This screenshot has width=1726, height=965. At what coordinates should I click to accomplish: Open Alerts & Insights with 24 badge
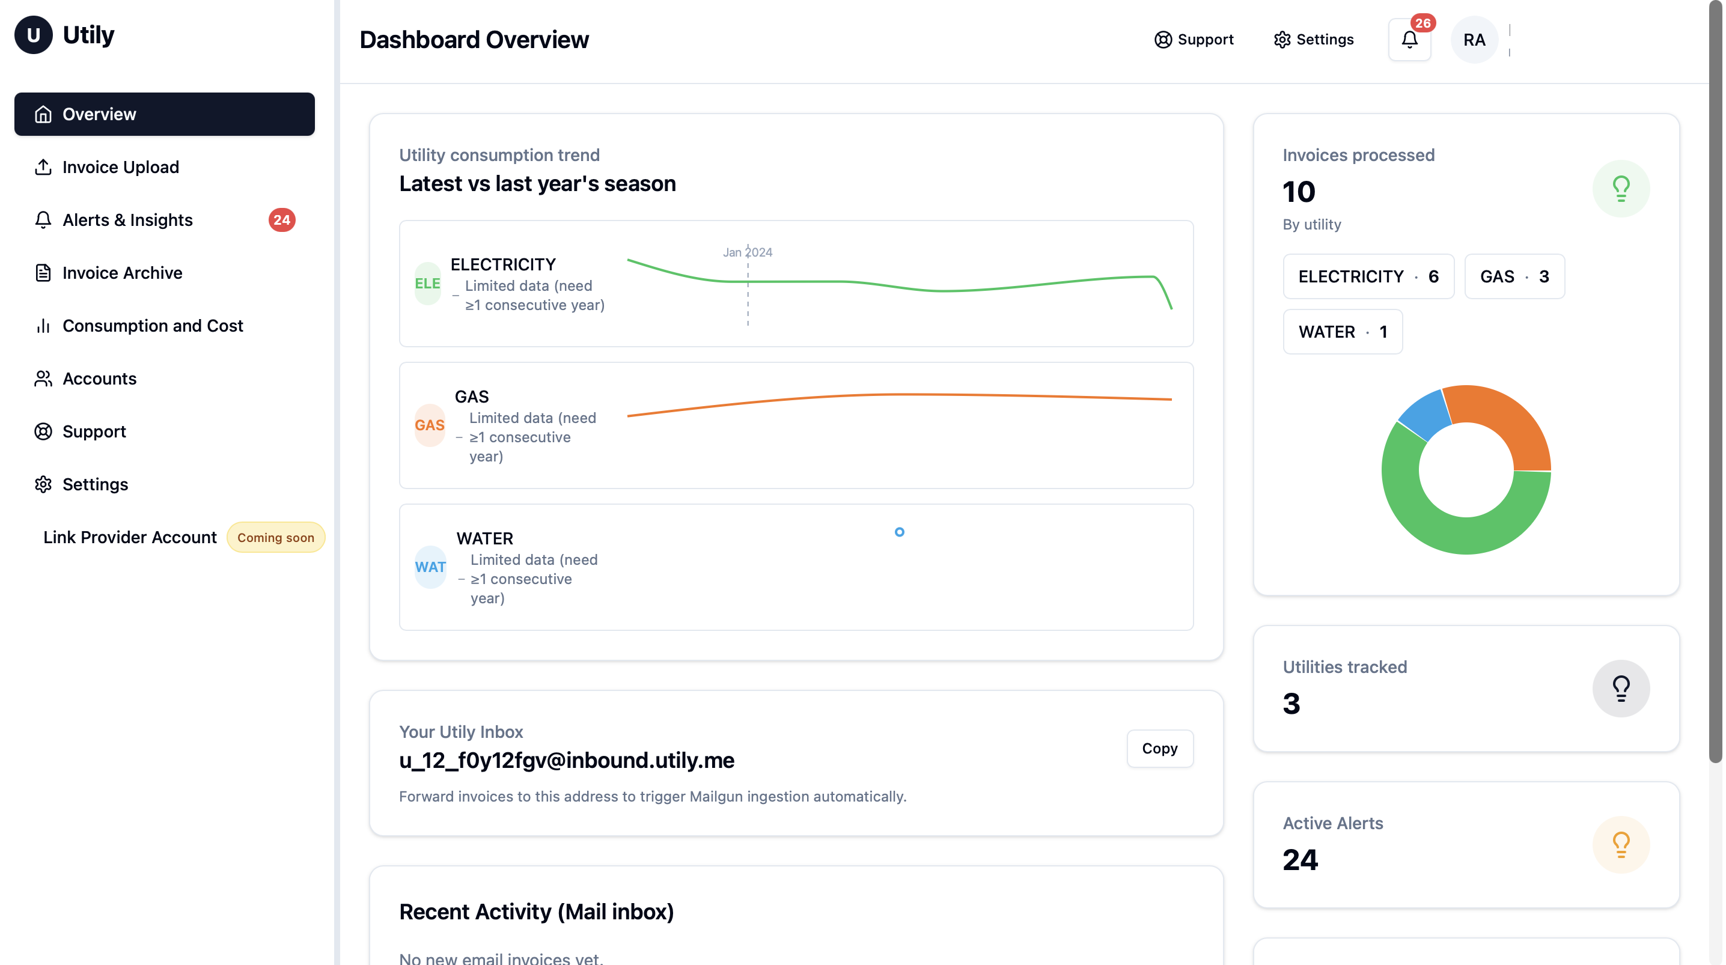(x=127, y=220)
